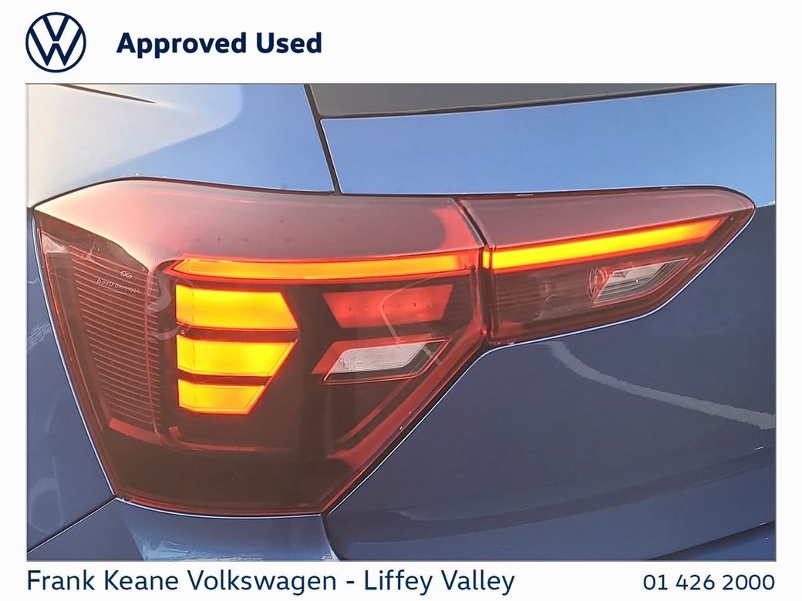Select the Approved Used heading text

coord(219,43)
